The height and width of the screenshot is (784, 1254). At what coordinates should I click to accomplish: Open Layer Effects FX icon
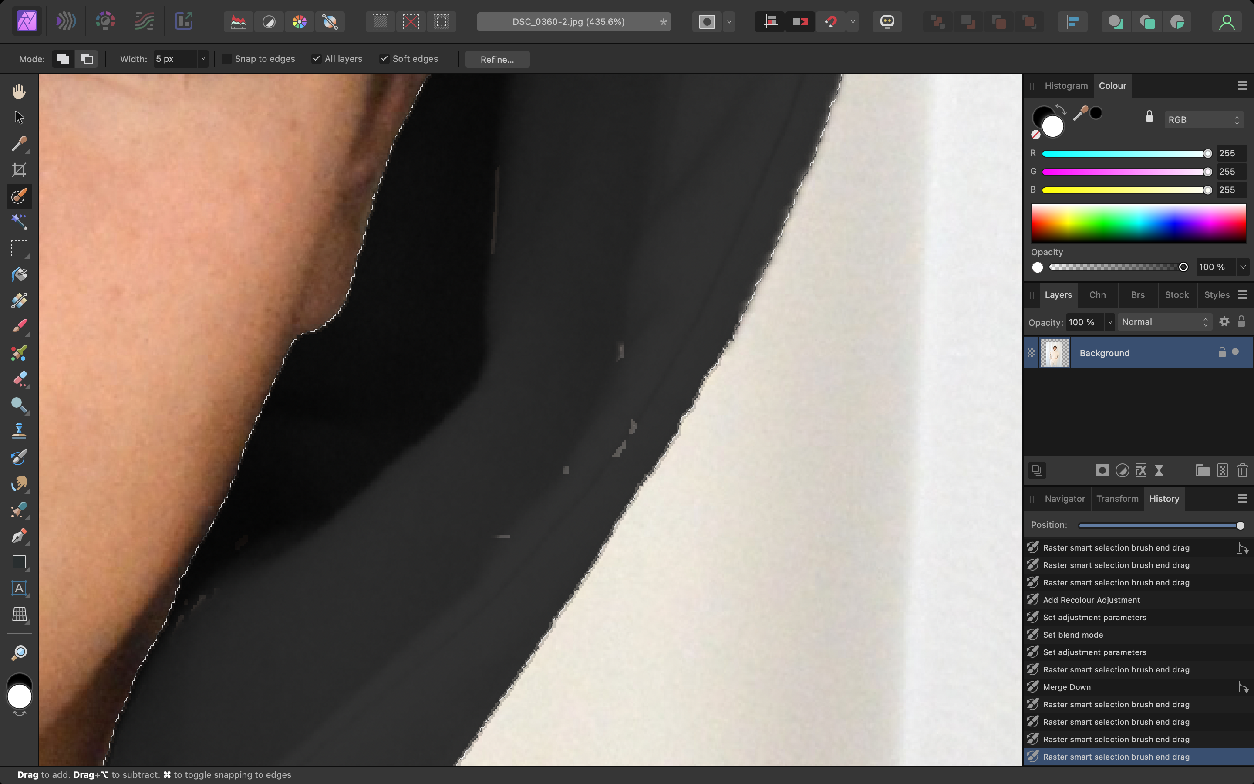pyautogui.click(x=1140, y=470)
